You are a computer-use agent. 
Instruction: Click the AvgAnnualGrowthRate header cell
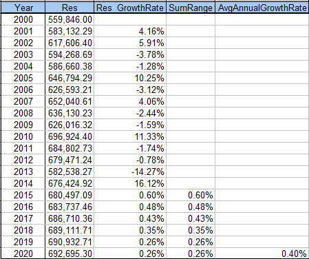tap(262, 8)
